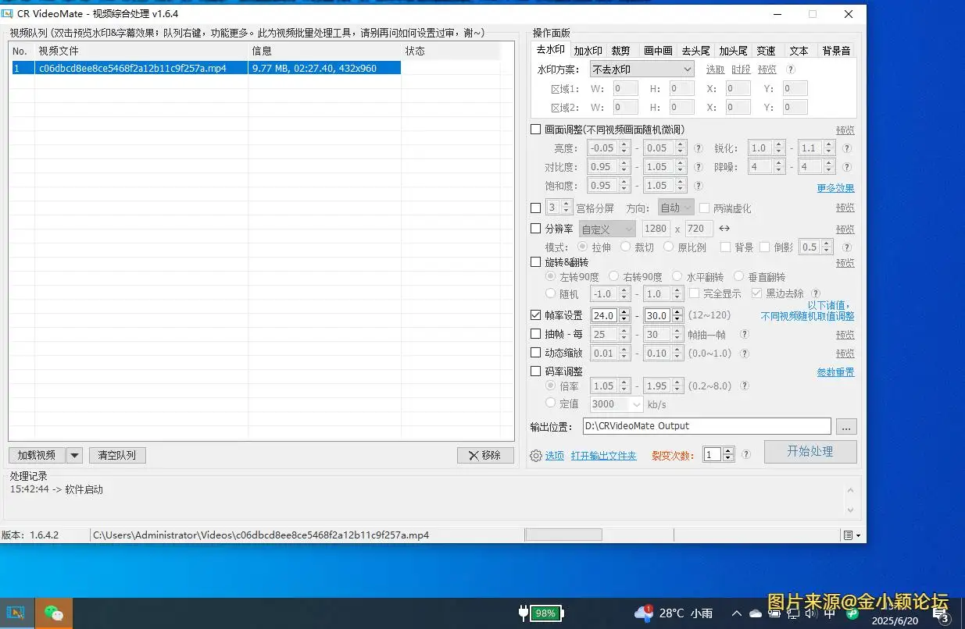The width and height of the screenshot is (965, 629).
Task: Switch to the 加水印 tab
Action: (x=588, y=50)
